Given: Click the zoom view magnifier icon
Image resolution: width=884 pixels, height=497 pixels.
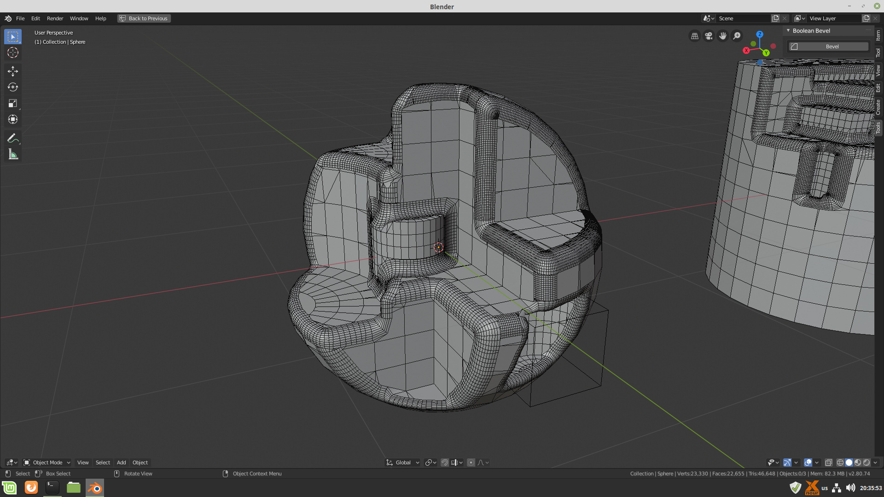Looking at the screenshot, I should click(737, 36).
